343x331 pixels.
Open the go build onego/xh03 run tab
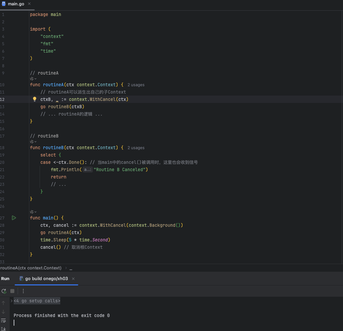46,278
